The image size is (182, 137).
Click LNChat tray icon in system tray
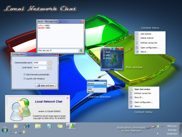(158, 126)
